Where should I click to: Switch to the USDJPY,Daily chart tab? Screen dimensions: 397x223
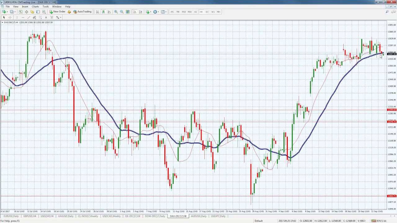coord(218,216)
